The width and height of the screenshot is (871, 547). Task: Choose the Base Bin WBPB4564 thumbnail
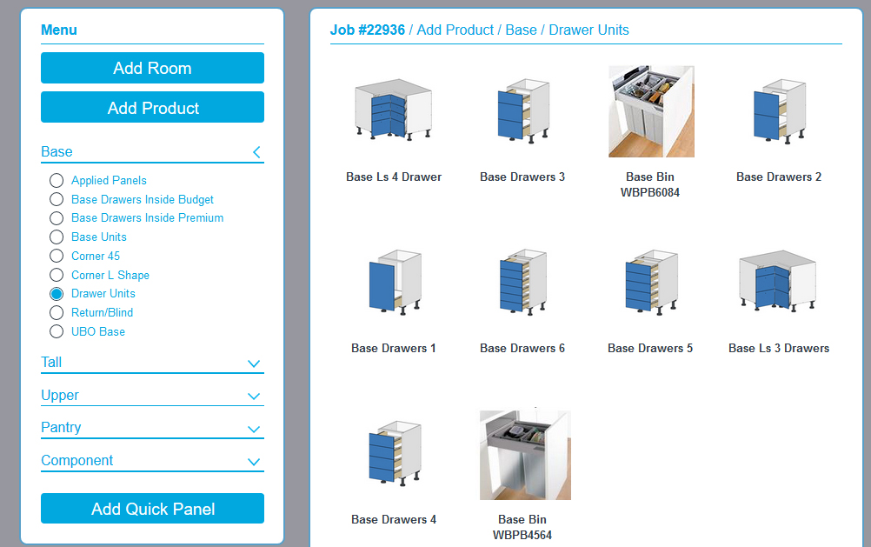coord(524,454)
